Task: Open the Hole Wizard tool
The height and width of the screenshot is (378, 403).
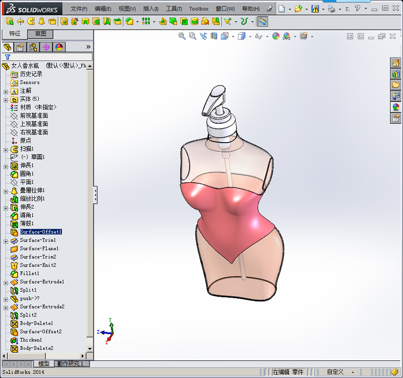Action: (75, 22)
